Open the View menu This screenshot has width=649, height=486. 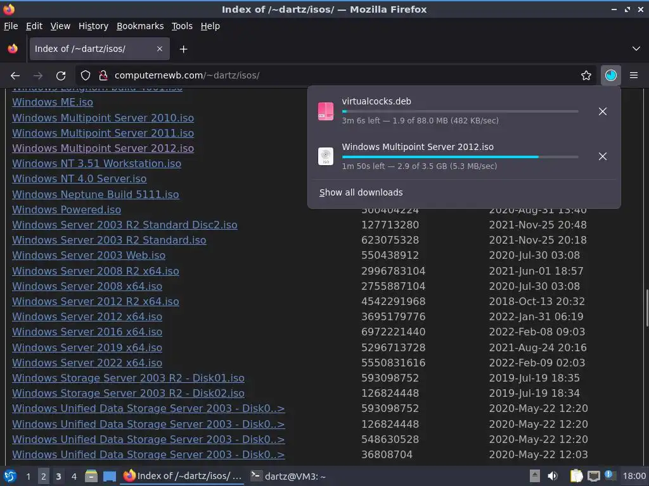[x=60, y=26]
